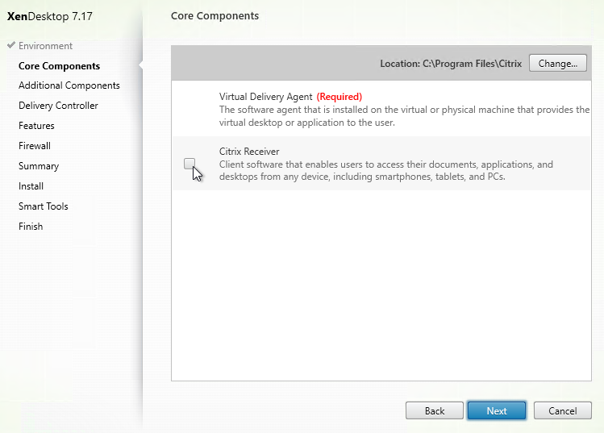Click the red Required label
This screenshot has height=433, width=604.
pyautogui.click(x=339, y=97)
